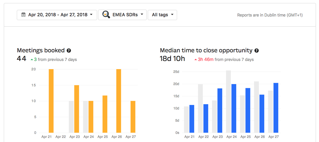Viewport: 319px width, 142px height.
Task: Click the orange Apr 27 meetings bar
Action: click(x=133, y=117)
